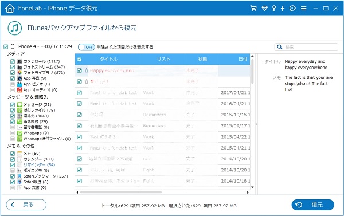This screenshot has height=216, width=344.
Task: Open the Facebook icon in title bar
Action: tap(283, 9)
